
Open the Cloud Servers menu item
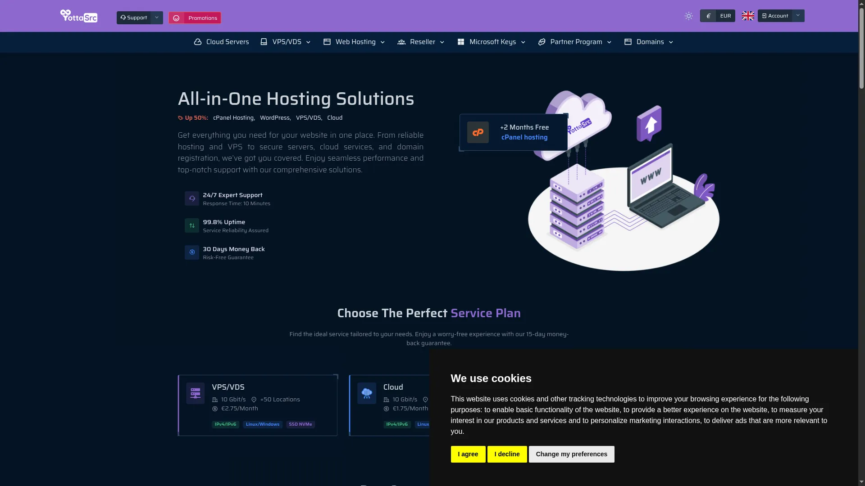221,42
